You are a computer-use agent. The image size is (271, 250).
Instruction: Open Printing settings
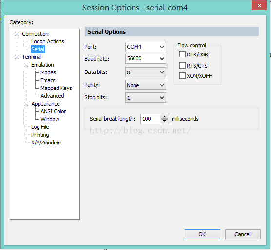coord(40,135)
